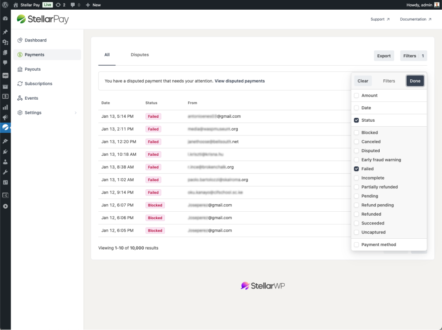Screen dimensions: 442x330
Task: Expand the Settings submenu chevron
Action: [x=76, y=113]
